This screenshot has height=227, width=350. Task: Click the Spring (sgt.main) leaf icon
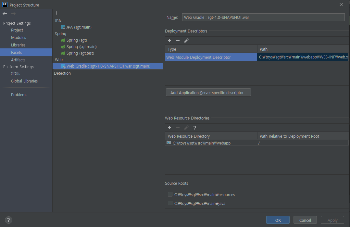point(63,47)
